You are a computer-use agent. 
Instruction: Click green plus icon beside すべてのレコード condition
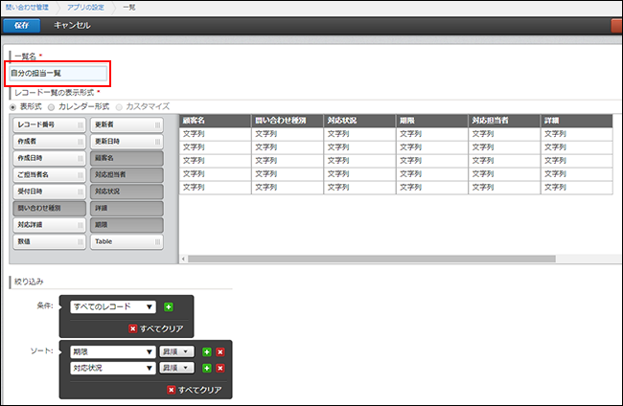coord(169,307)
